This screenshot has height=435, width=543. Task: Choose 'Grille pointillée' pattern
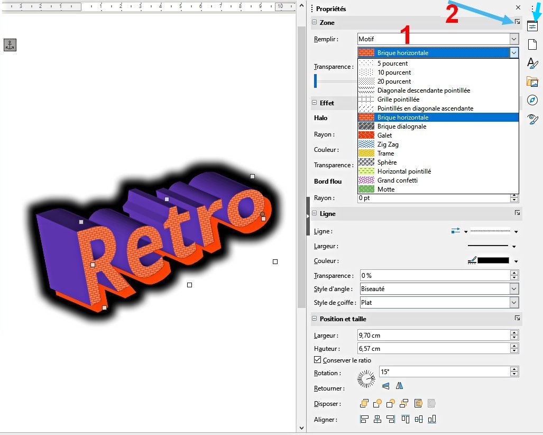[438, 99]
